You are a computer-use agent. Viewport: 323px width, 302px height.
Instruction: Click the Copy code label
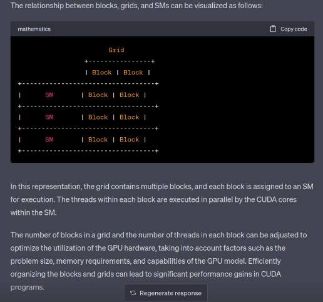(x=294, y=29)
